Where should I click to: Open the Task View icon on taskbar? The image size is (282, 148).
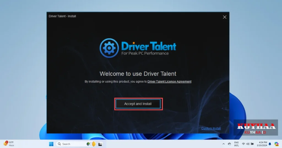tap(100, 144)
